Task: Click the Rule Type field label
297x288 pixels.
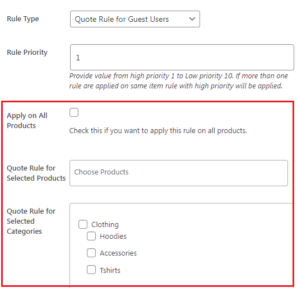Action: tap(23, 19)
